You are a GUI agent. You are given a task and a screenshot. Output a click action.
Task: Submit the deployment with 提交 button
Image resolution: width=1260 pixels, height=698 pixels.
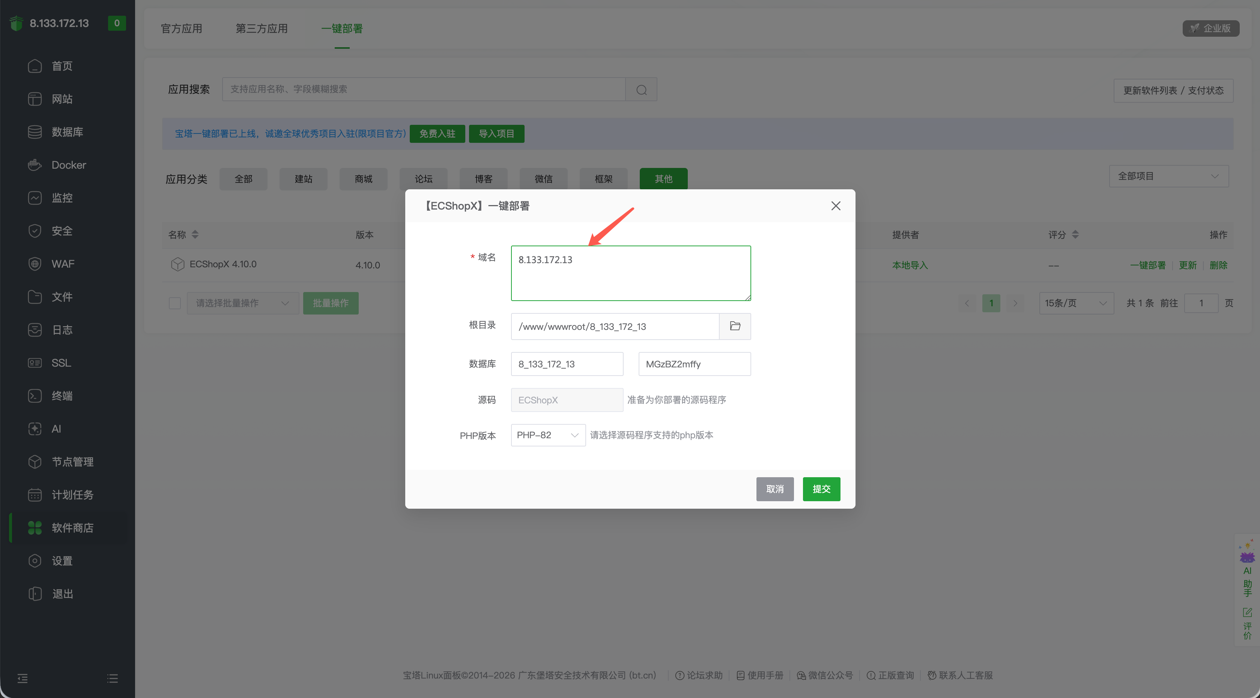pos(822,489)
